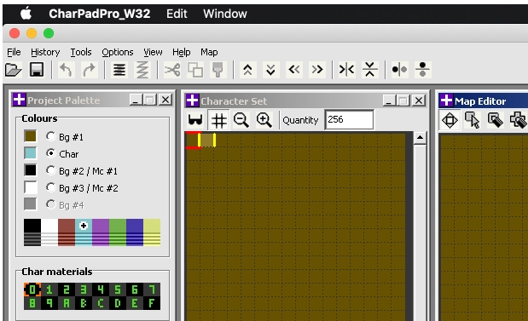
Task: Select char material F
Action: (x=152, y=303)
